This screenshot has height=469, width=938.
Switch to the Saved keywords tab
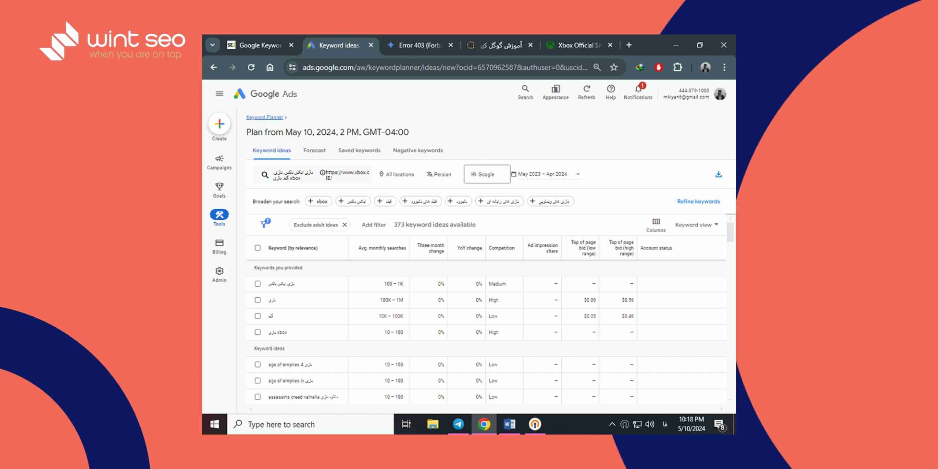[x=359, y=150]
